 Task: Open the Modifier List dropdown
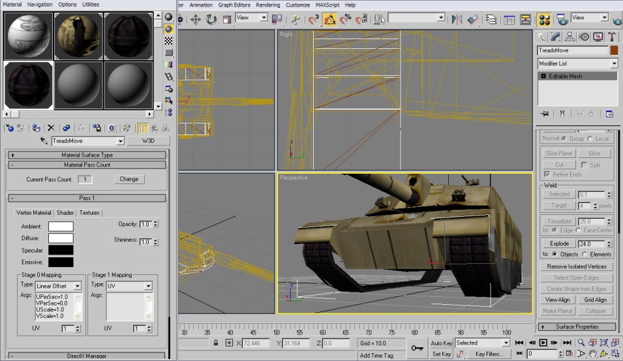(x=614, y=63)
